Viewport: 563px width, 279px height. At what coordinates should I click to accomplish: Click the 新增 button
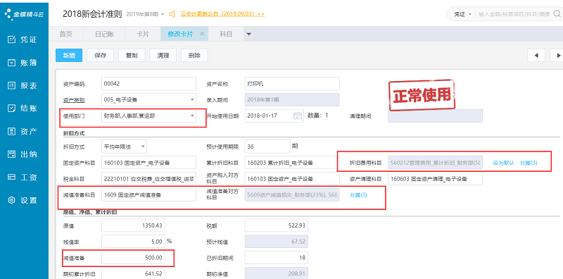[69, 56]
